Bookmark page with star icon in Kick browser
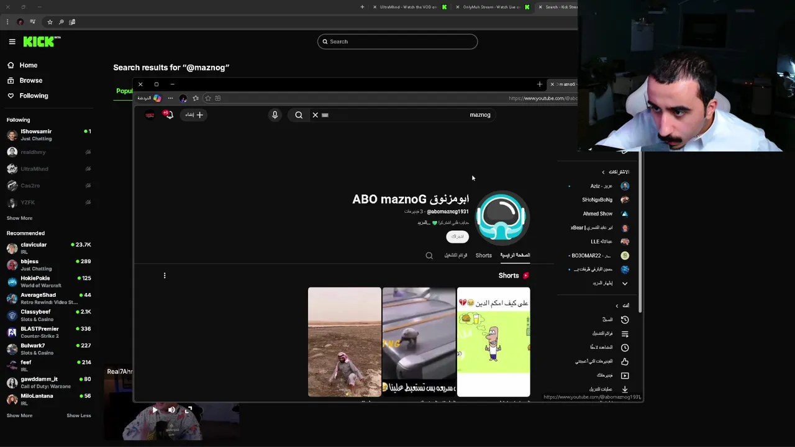 50,22
